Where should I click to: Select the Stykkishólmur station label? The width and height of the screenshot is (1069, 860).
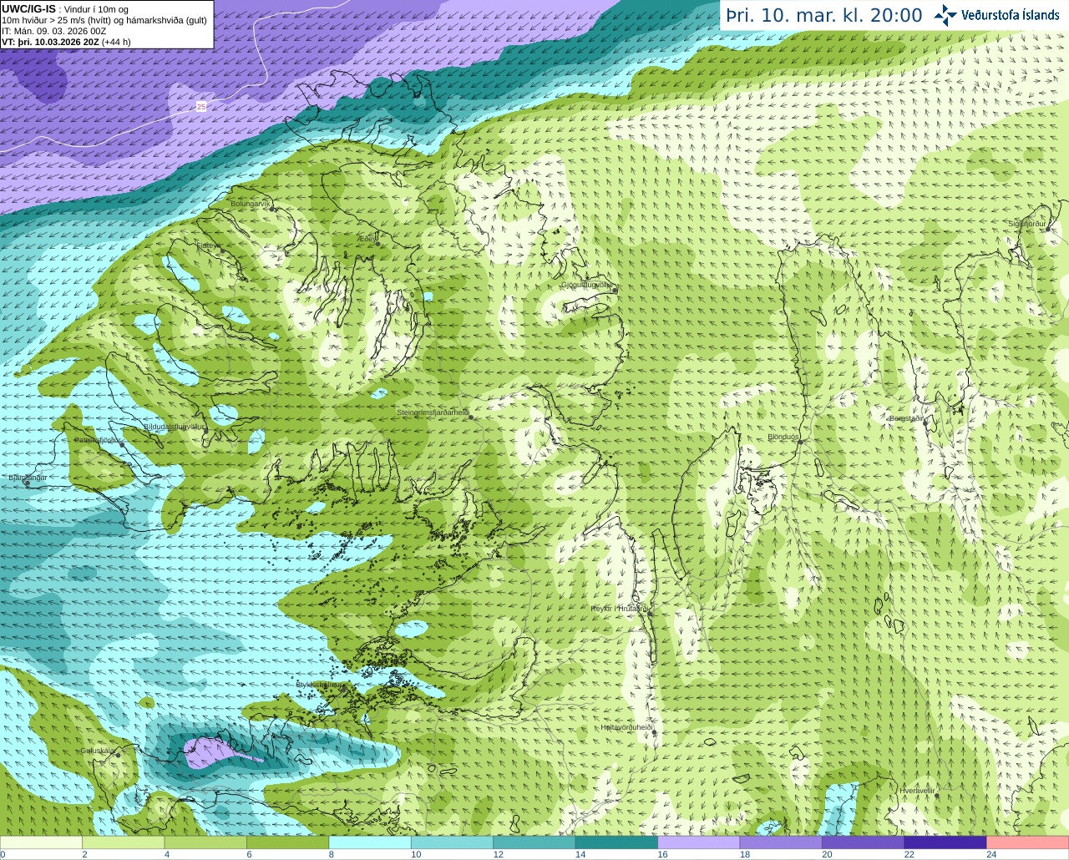click(x=317, y=685)
